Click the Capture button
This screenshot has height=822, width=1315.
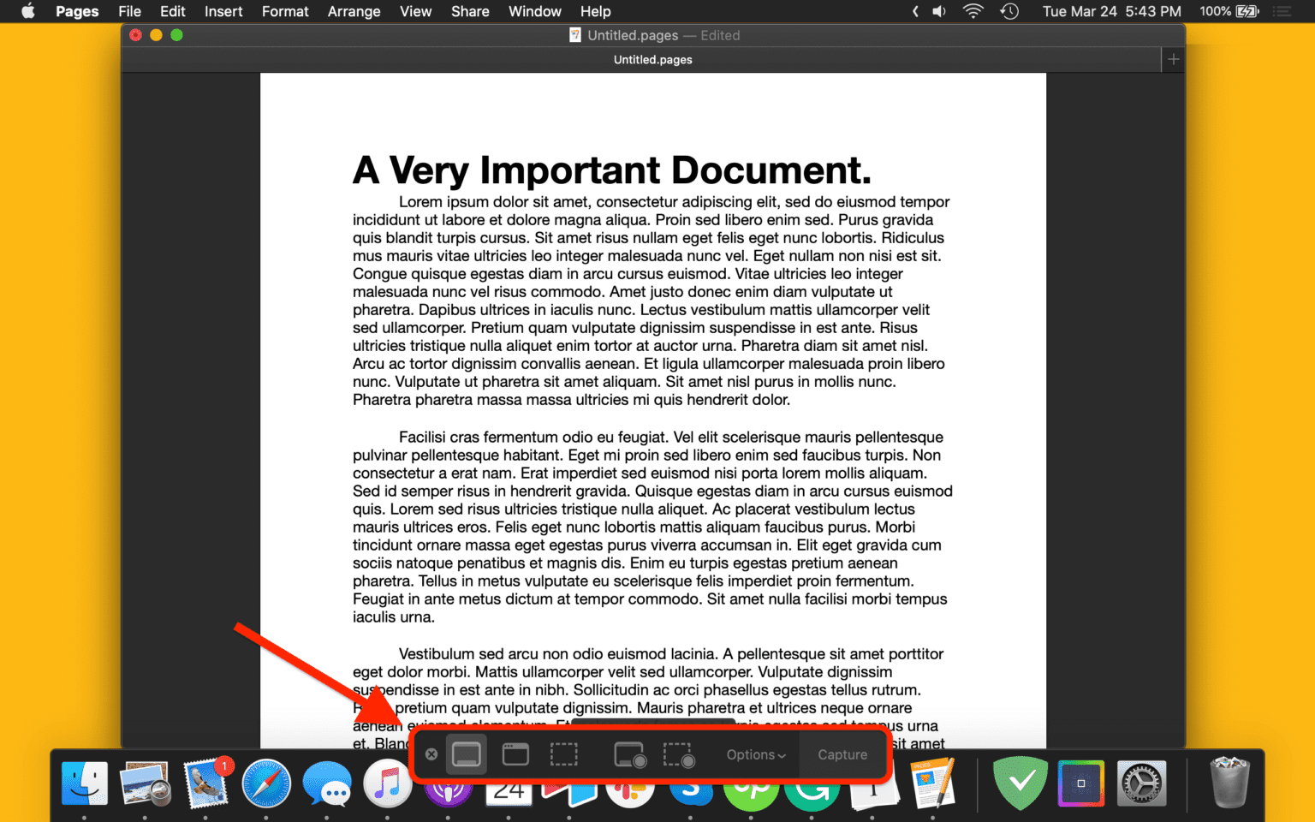pos(842,754)
